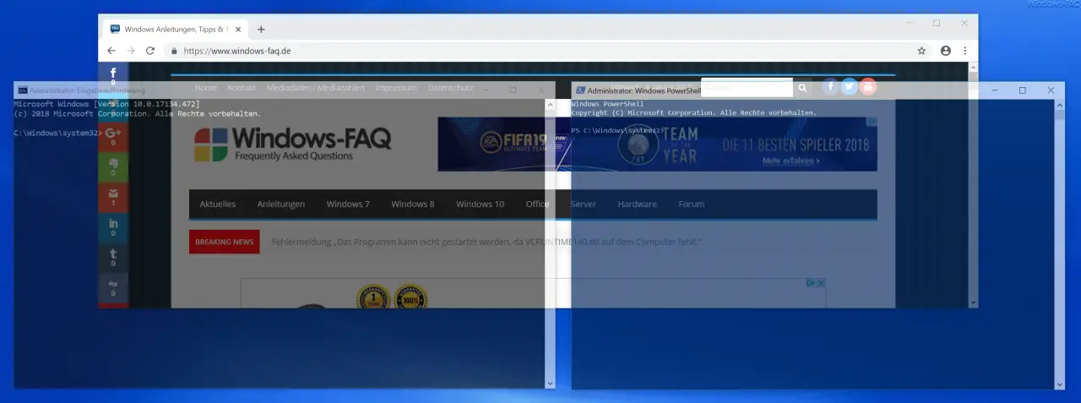Click the C:\Windows\system32> cmd prompt line
The image size is (1081, 403).
coord(58,133)
